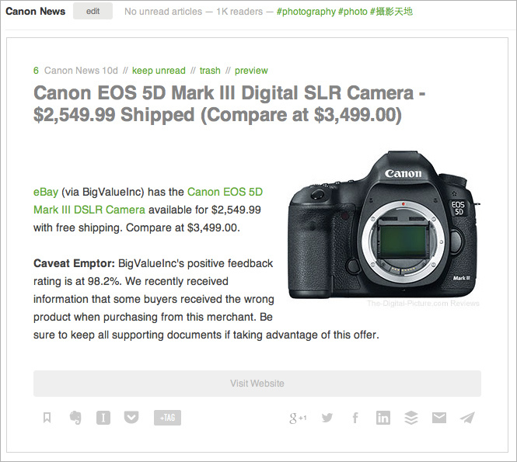
Task: Share article on LinkedIn icon
Action: point(383,418)
